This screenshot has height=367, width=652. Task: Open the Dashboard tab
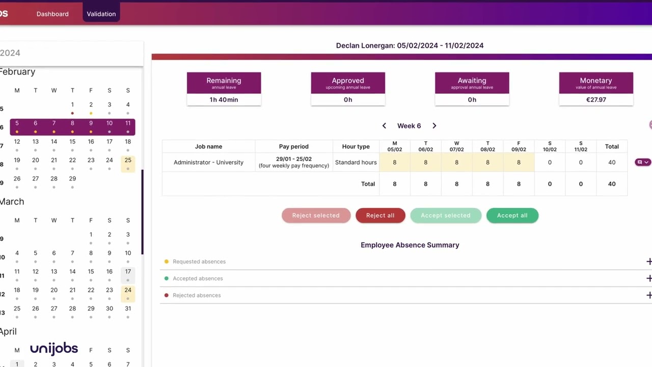[52, 14]
